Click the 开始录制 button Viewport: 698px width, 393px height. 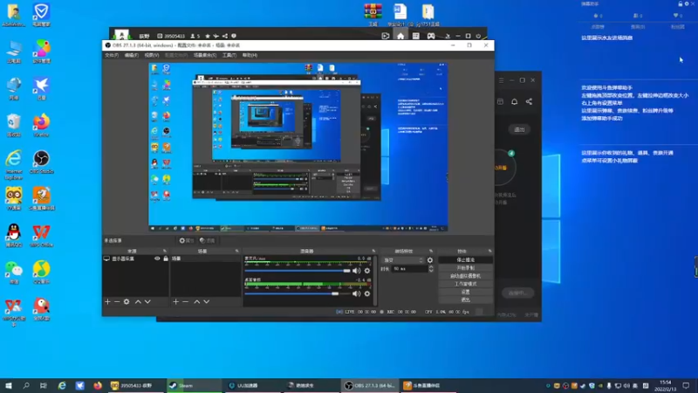point(466,268)
